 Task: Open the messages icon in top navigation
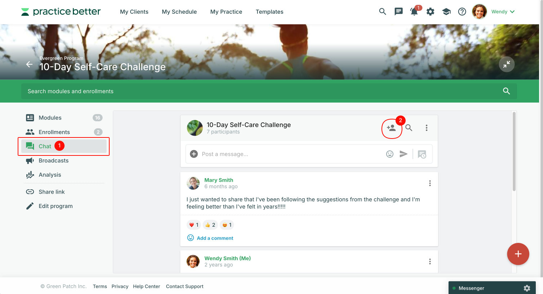398,12
